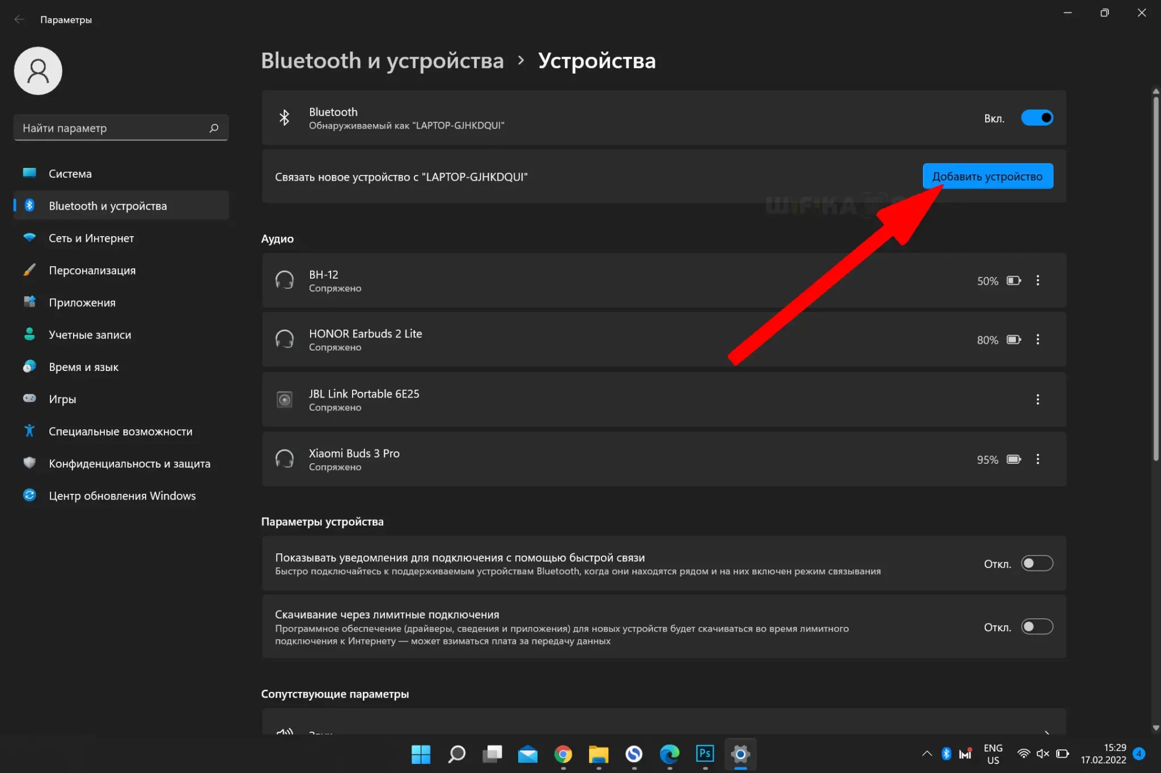
Task: Select the BH-12 device name
Action: [324, 275]
